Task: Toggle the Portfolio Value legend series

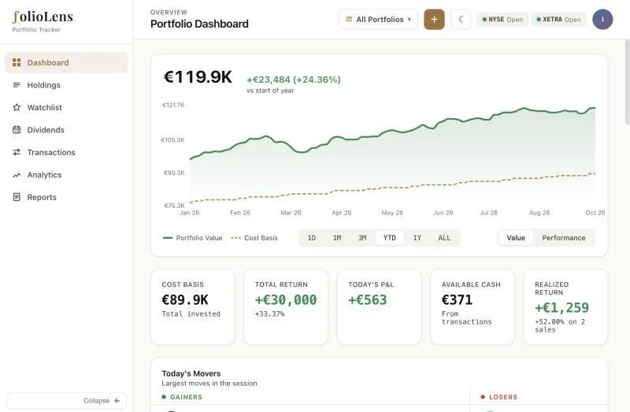Action: pyautogui.click(x=192, y=238)
